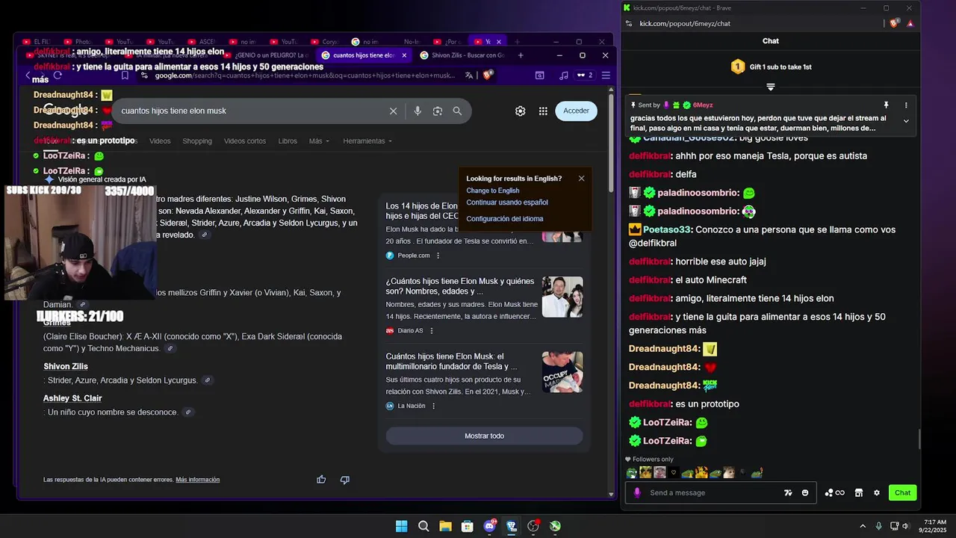
Task: Open pinned message three-dot options
Action: click(x=906, y=105)
